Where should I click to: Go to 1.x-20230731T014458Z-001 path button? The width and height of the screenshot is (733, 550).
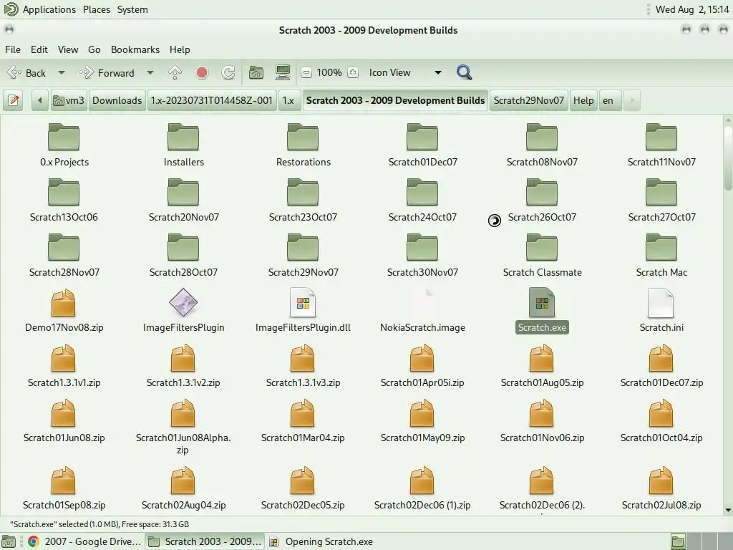(x=212, y=100)
